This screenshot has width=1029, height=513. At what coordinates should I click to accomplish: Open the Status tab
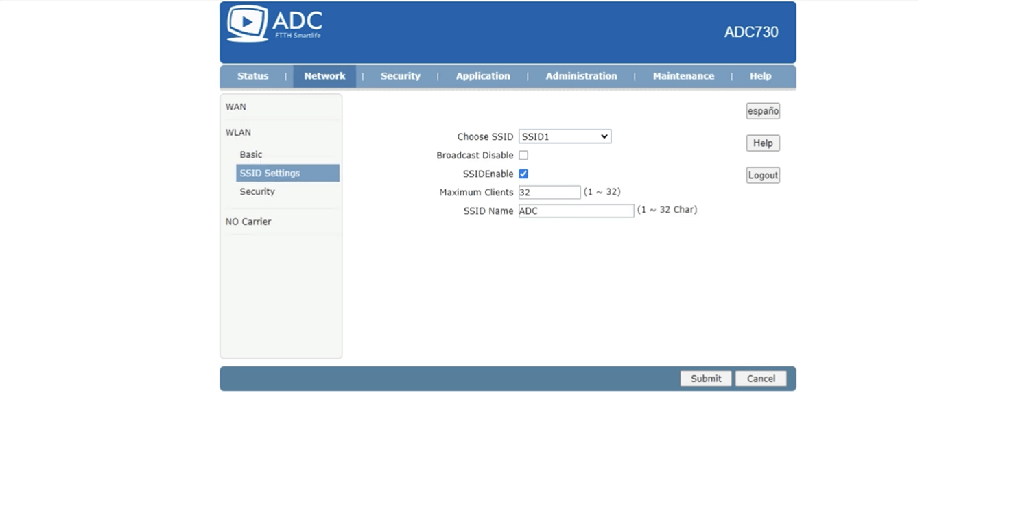tap(252, 76)
